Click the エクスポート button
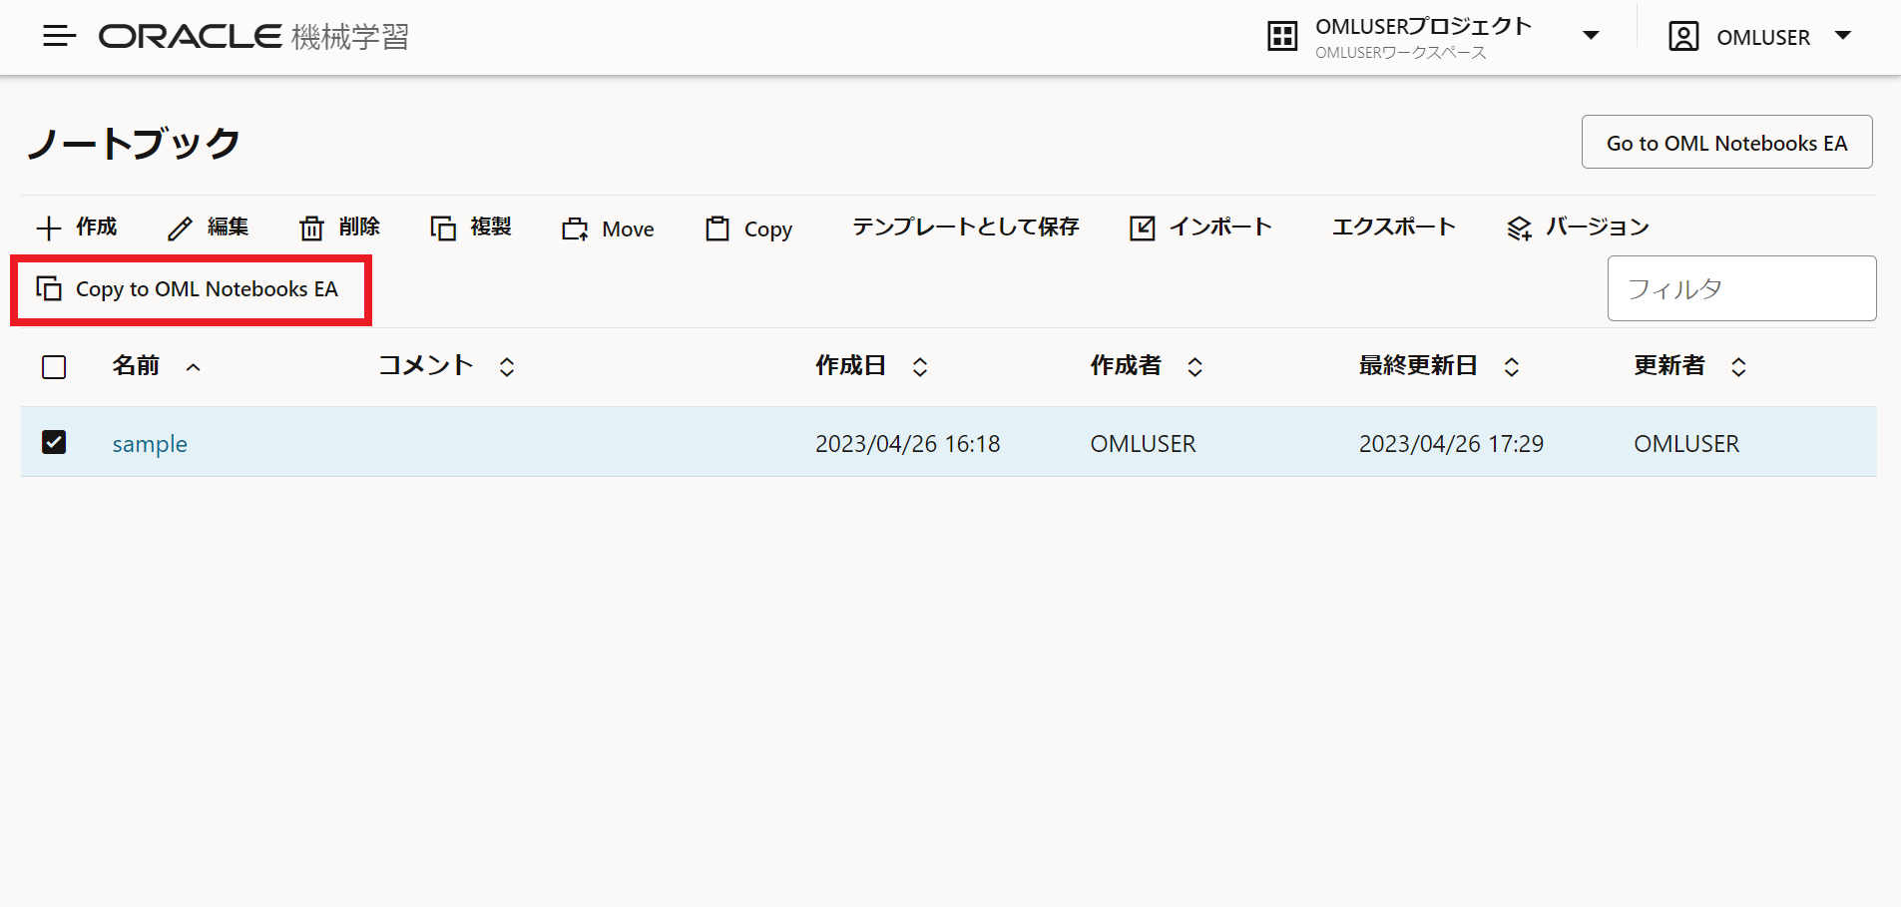Screen dimensions: 1901x907 click(x=1394, y=227)
